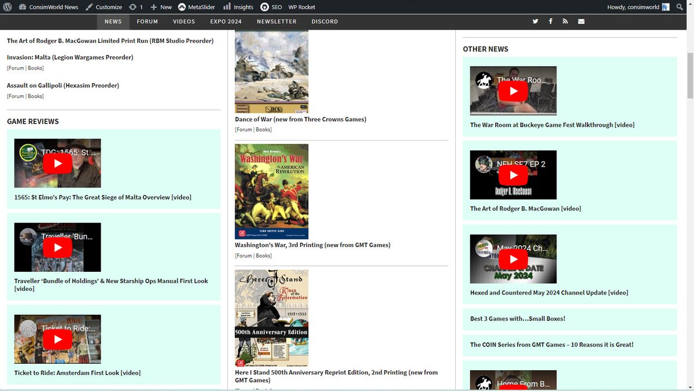
Task: Open Best 3 Games with…Small Boxes! link
Action: coord(518,319)
